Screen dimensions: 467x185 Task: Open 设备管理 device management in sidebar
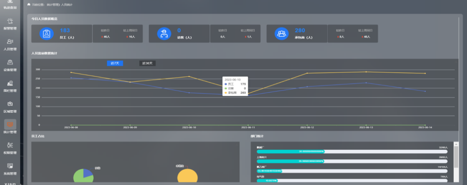10,65
